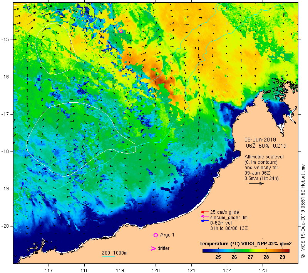Image resolution: width=308 pixels, height=273 pixels.
Task: Click the black 0.5m/s velocity scale arrow
Action: click(x=256, y=184)
